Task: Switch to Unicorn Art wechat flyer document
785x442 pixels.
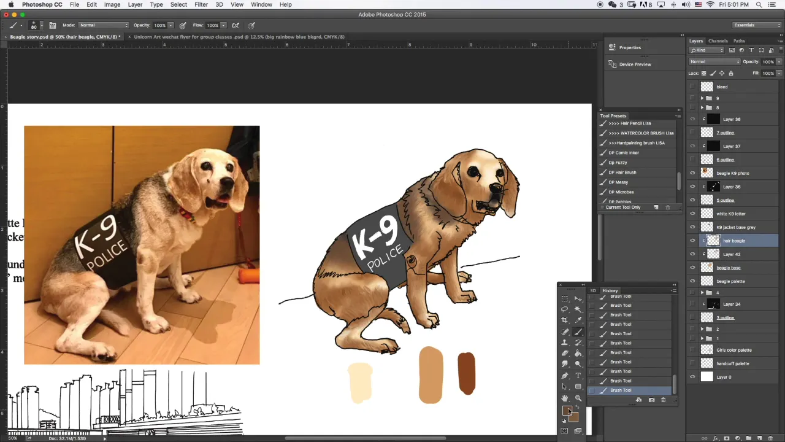Action: point(239,37)
